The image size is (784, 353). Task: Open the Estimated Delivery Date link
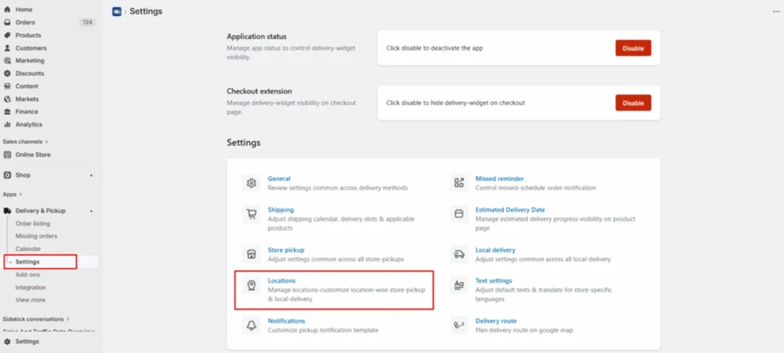[x=510, y=210]
